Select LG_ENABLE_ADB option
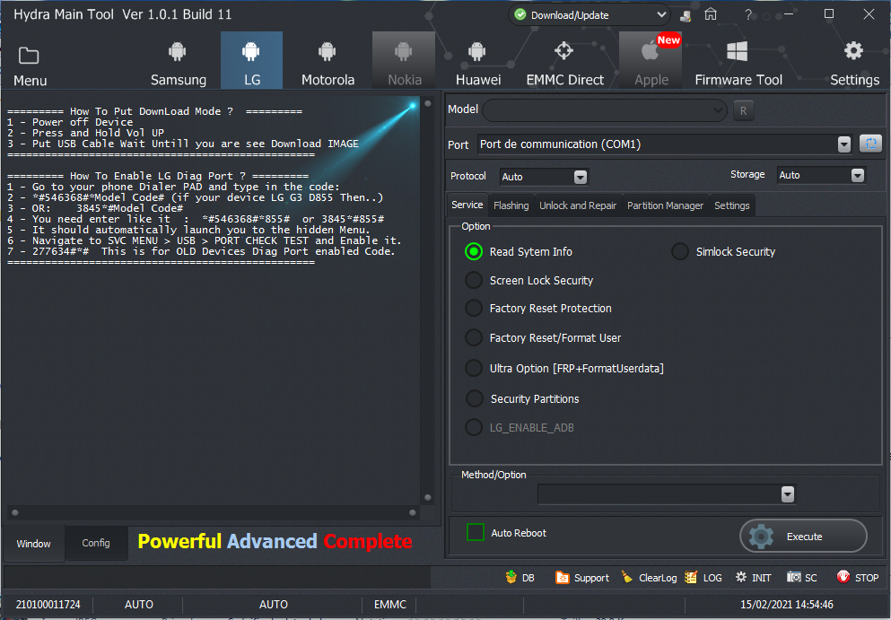This screenshot has height=620, width=891. (x=474, y=427)
